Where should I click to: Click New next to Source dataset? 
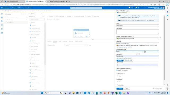click(x=89, y=45)
